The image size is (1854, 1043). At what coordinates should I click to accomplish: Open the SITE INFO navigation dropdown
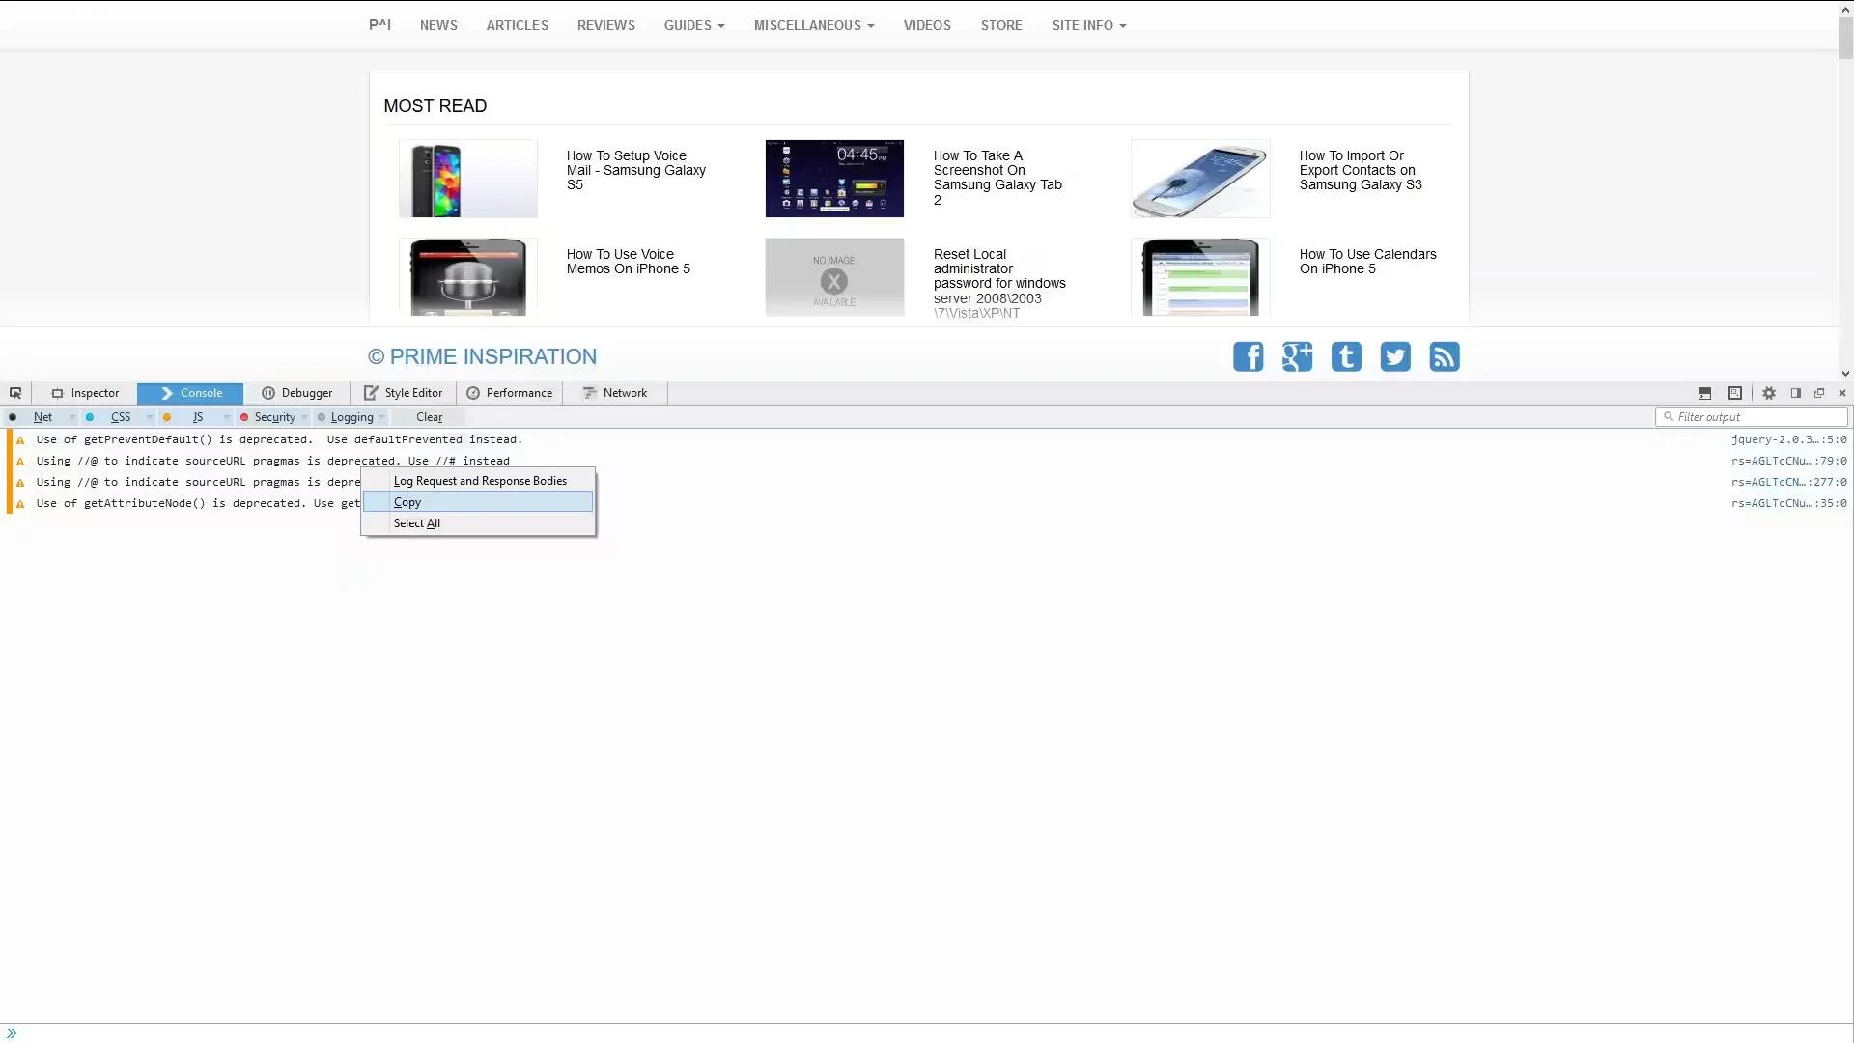(x=1089, y=25)
